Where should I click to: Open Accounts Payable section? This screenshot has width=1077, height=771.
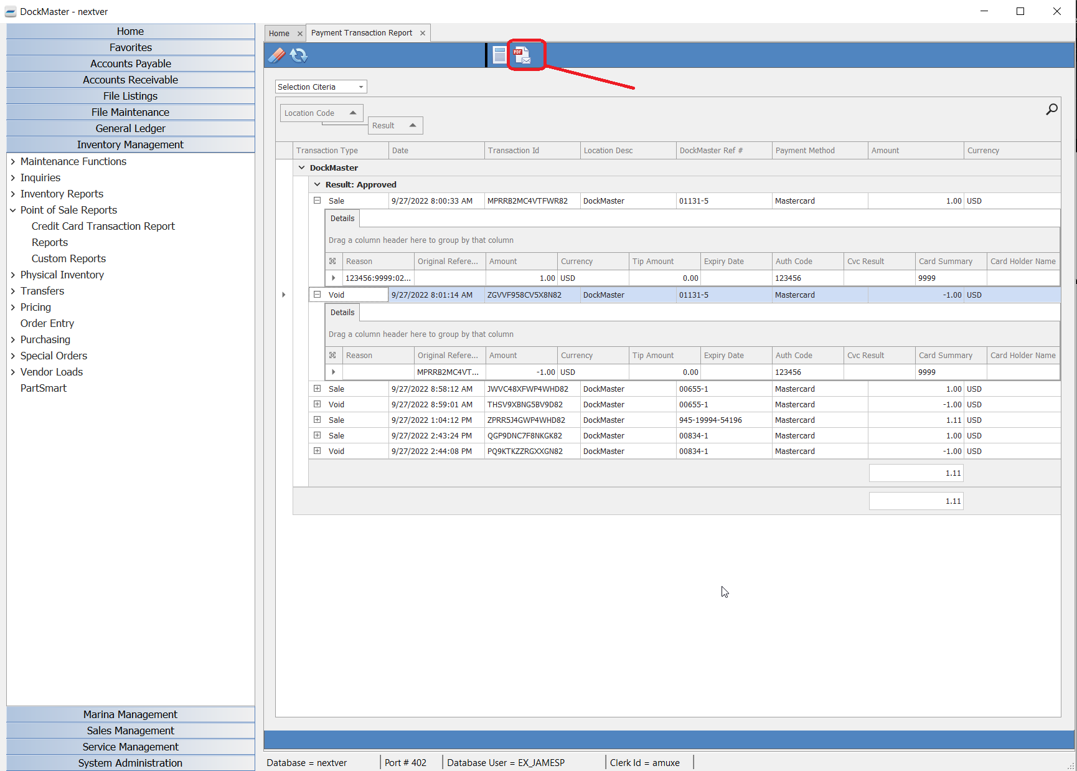coord(131,64)
